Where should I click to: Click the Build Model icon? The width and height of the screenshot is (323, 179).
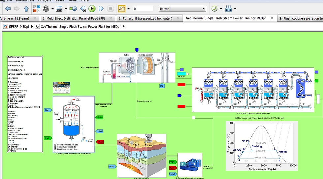228,9
